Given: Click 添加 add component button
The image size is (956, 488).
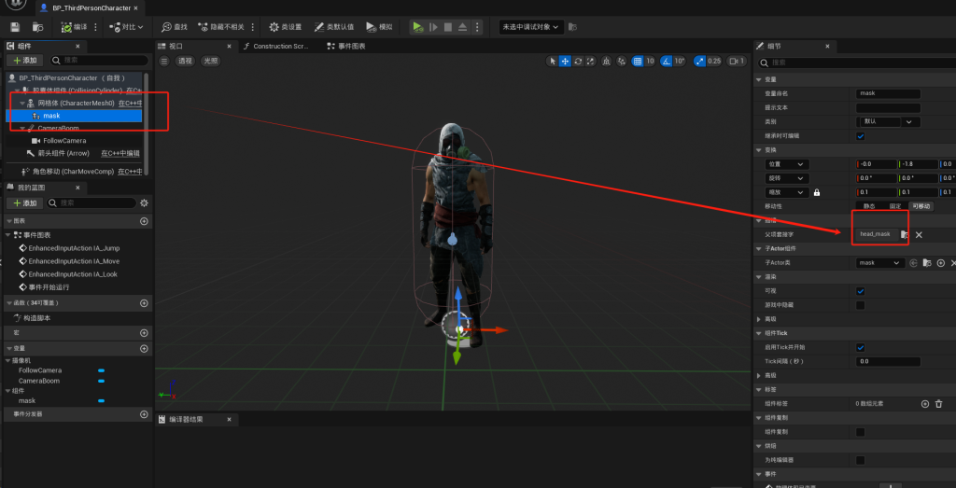Looking at the screenshot, I should 25,61.
